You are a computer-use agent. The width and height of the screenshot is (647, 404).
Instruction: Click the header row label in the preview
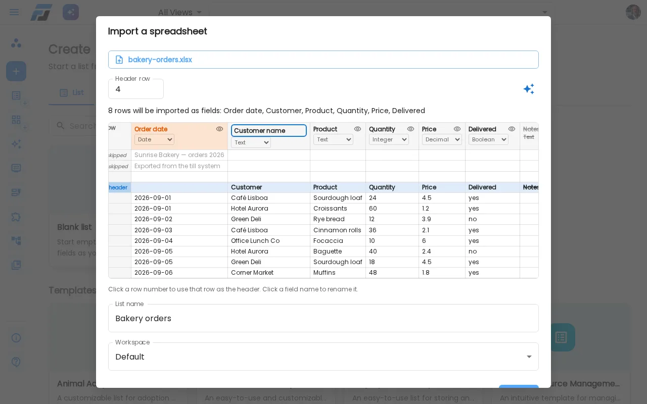click(119, 187)
